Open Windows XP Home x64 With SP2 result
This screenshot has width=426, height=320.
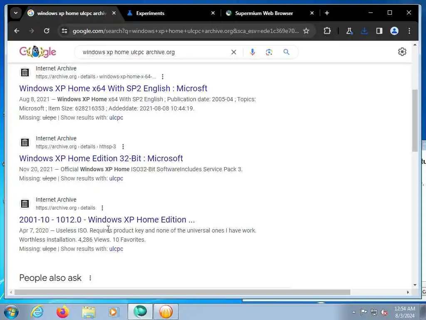click(x=113, y=88)
